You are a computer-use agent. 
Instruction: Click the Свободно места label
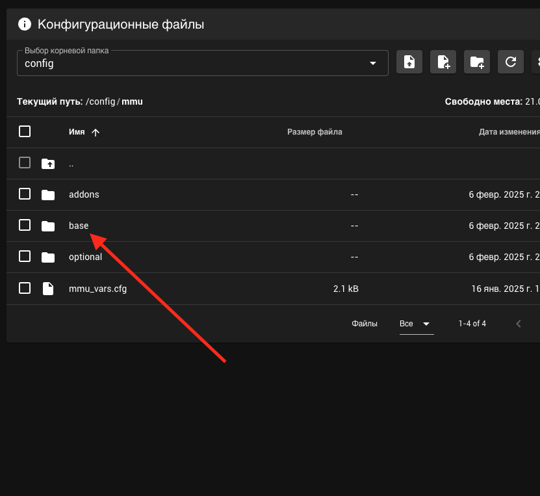pos(483,101)
